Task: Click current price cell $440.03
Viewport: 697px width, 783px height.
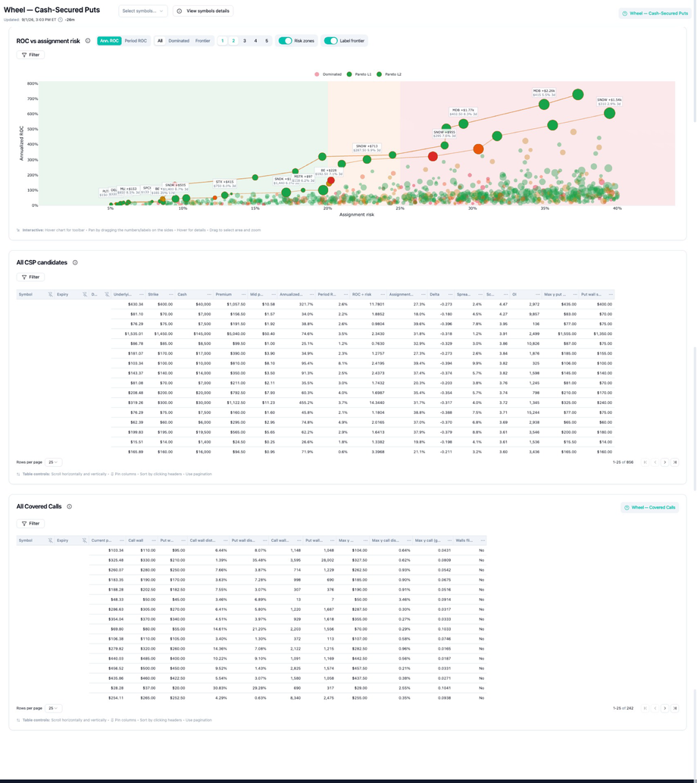Action: point(116,659)
